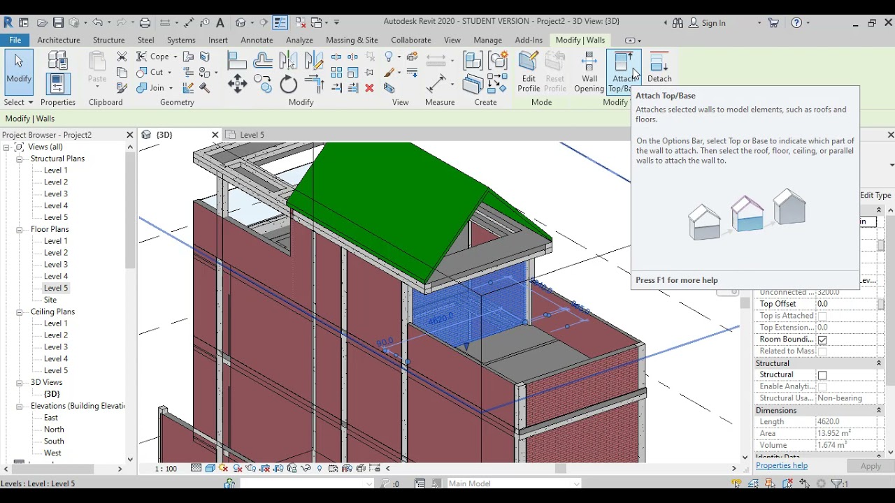
Task: Select the Cut geometry tool
Action: 150,72
